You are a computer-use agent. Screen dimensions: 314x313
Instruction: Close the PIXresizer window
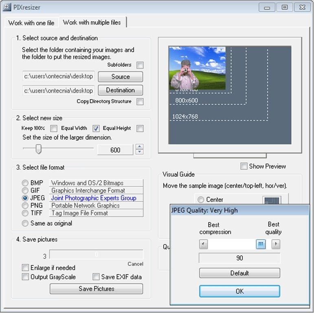pos(302,7)
